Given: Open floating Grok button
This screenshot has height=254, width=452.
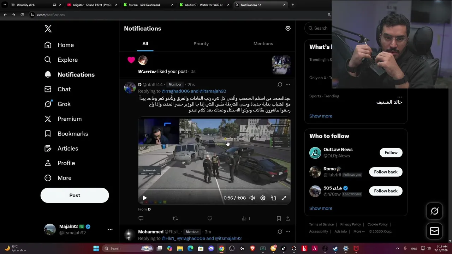Looking at the screenshot, I should [x=434, y=211].
